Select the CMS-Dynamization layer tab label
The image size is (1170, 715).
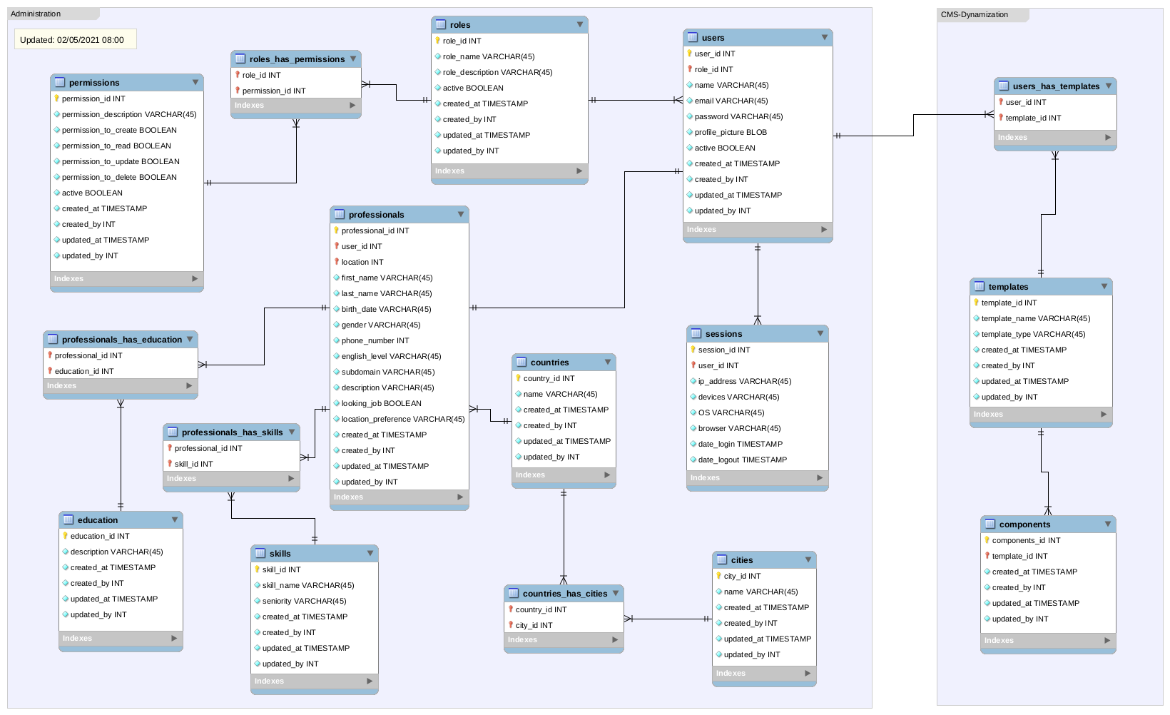click(975, 15)
